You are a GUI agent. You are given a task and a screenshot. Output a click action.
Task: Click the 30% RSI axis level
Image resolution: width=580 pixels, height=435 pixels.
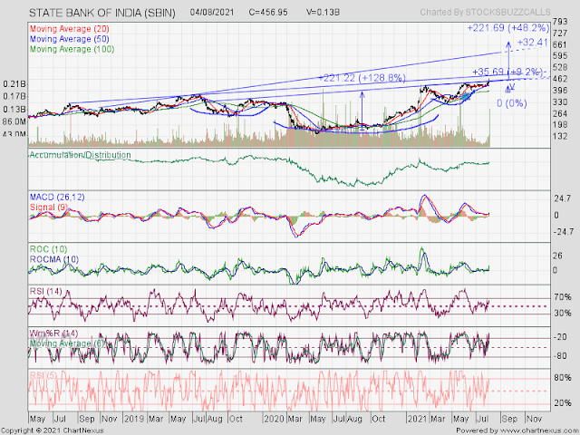pos(563,314)
